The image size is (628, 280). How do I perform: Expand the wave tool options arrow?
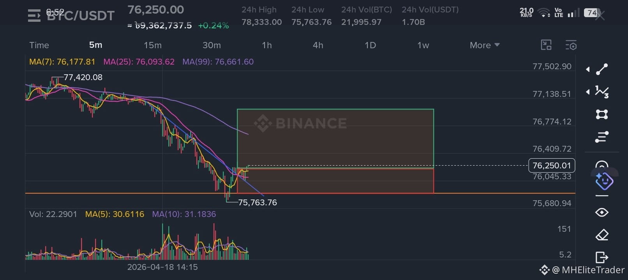pos(588,92)
